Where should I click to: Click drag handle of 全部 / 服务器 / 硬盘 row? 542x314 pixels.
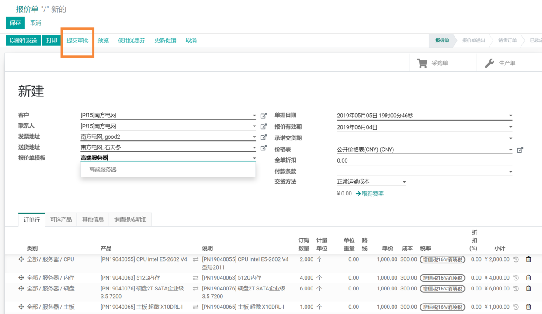(21, 288)
